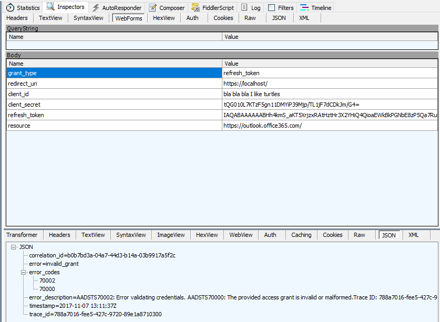Open the response HexView tab
This screenshot has height=322, width=440.
click(207, 235)
